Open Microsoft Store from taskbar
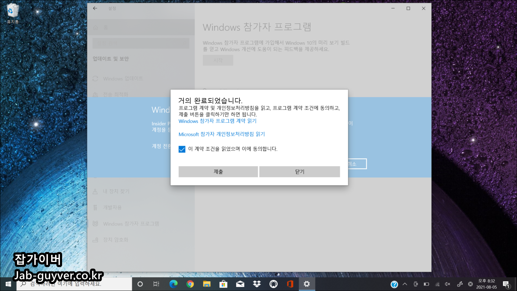Screen dimensions: 517x291 pyautogui.click(x=223, y=284)
